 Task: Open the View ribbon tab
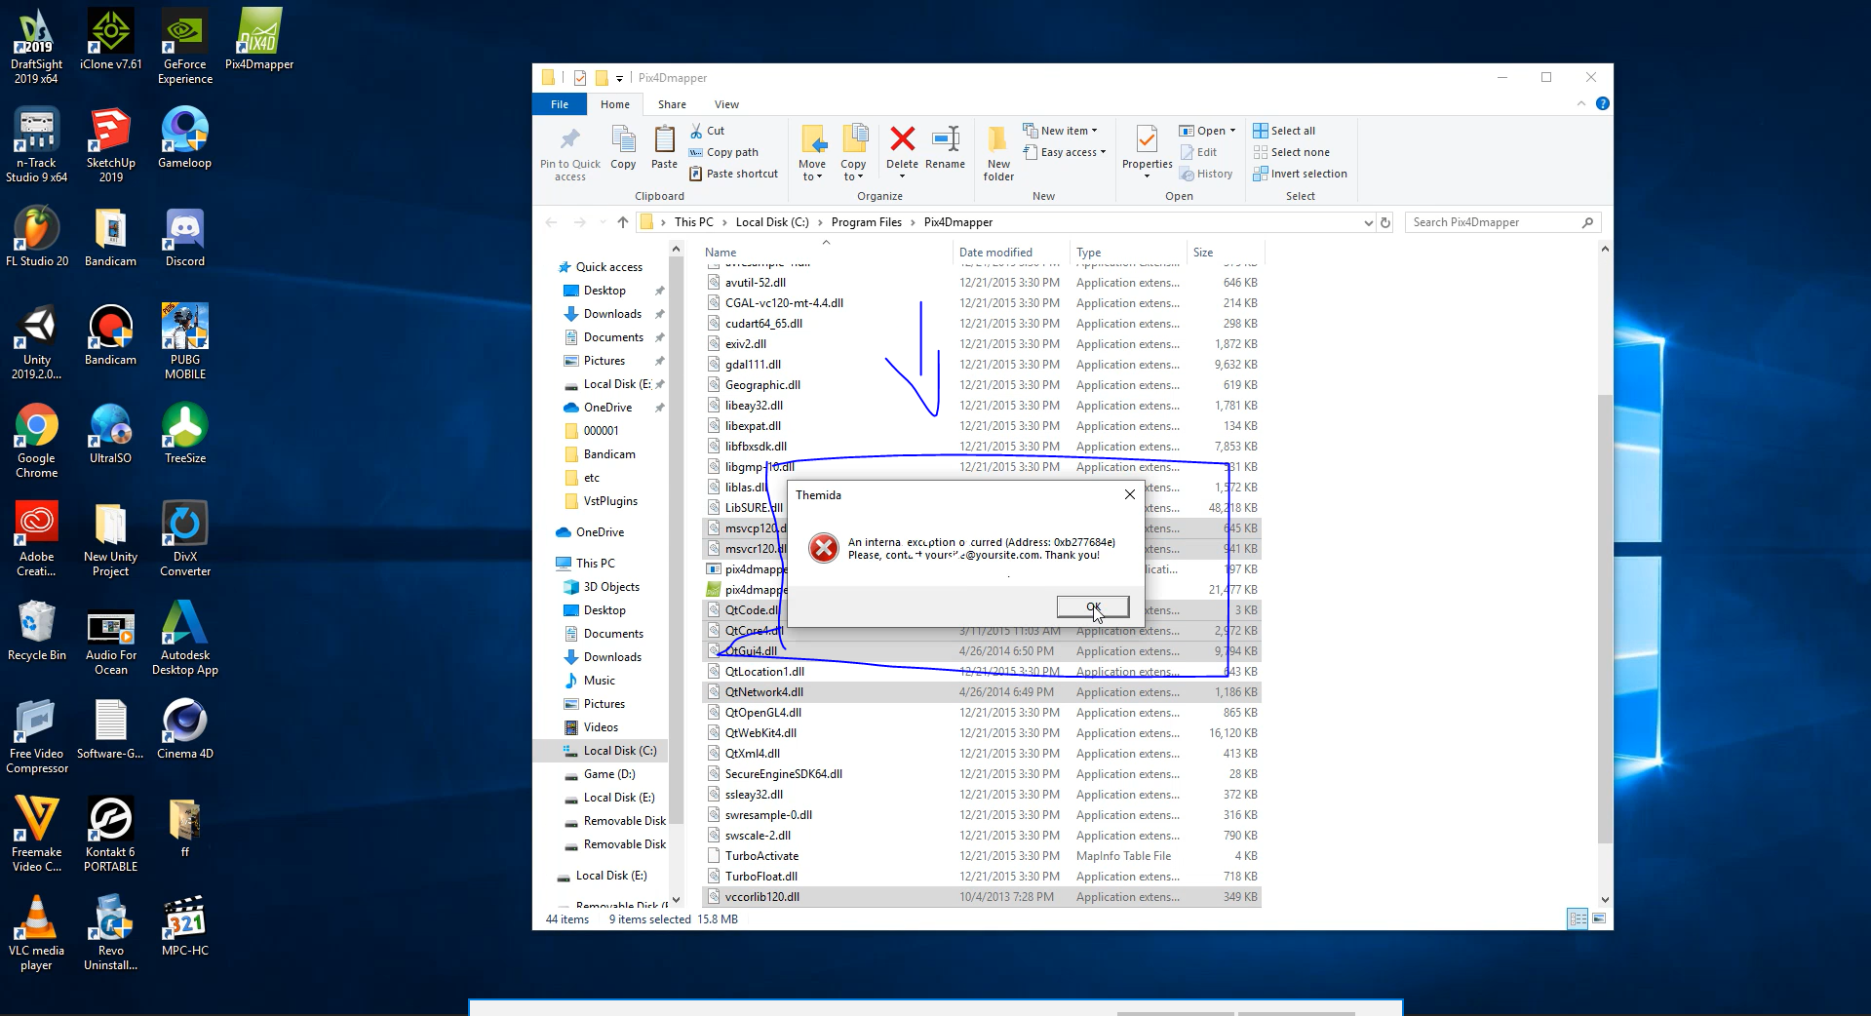(x=726, y=104)
